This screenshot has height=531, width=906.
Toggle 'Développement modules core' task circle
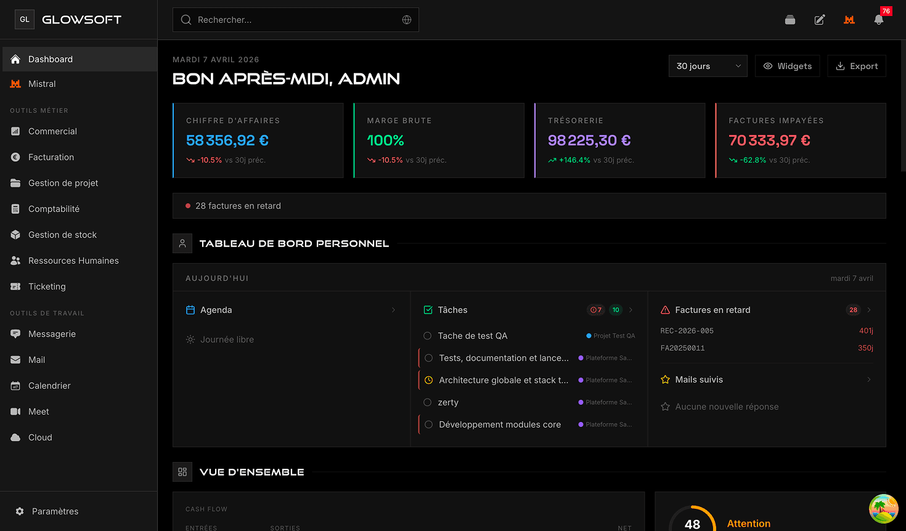[x=428, y=424]
